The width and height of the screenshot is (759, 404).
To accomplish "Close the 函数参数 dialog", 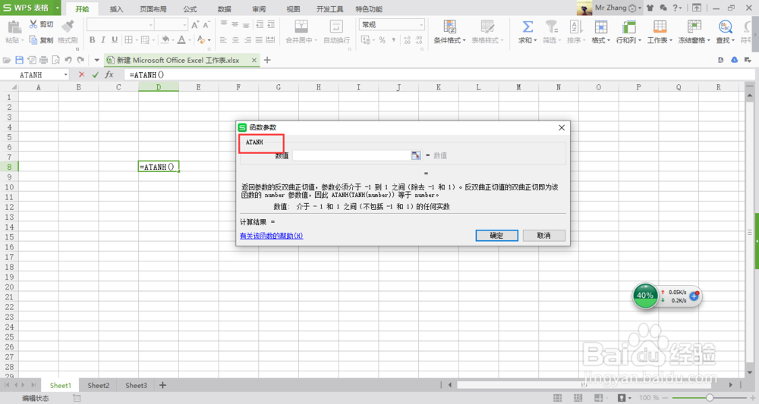I will tap(562, 127).
